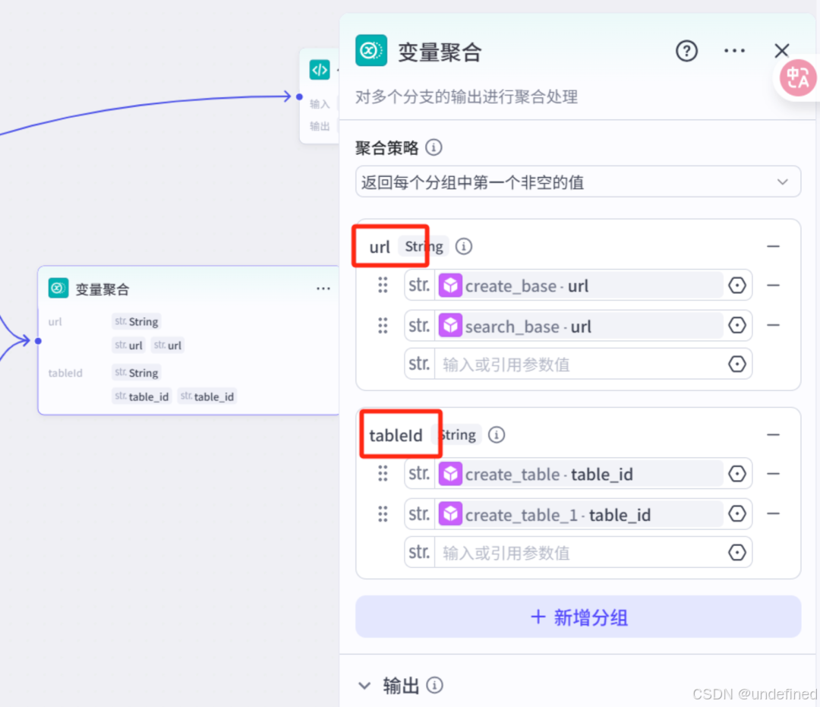Click input port of canvas 变量聚合 node
The image size is (820, 707).
(x=38, y=341)
